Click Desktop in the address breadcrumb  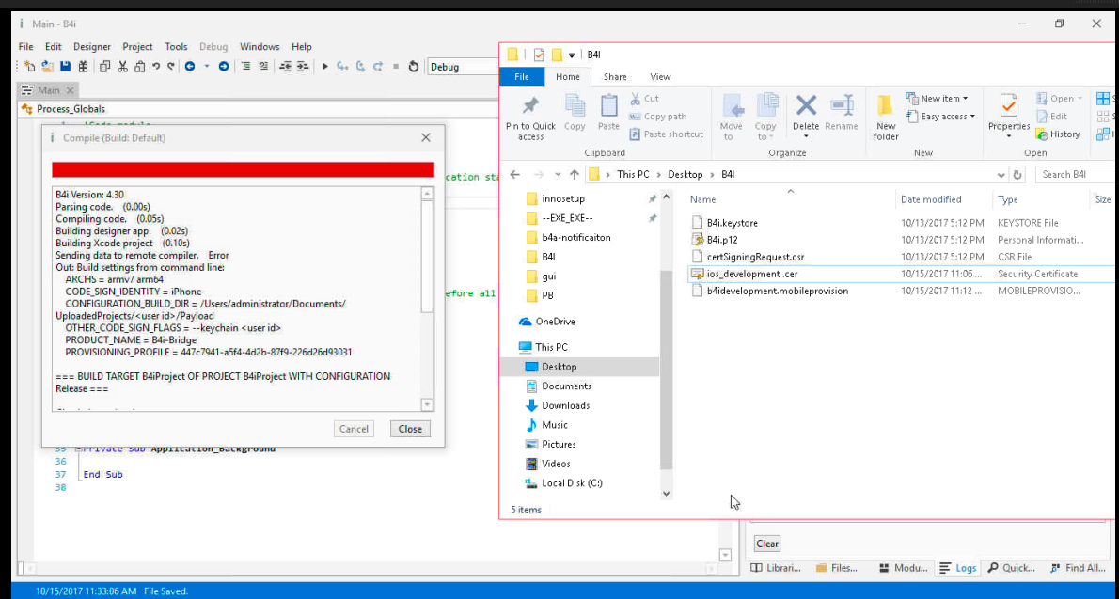point(686,174)
